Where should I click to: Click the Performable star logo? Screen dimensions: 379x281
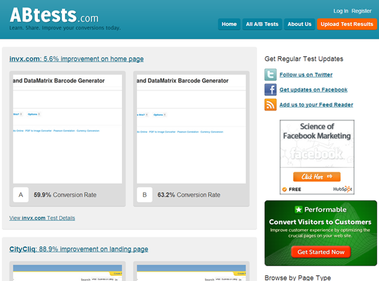click(299, 210)
